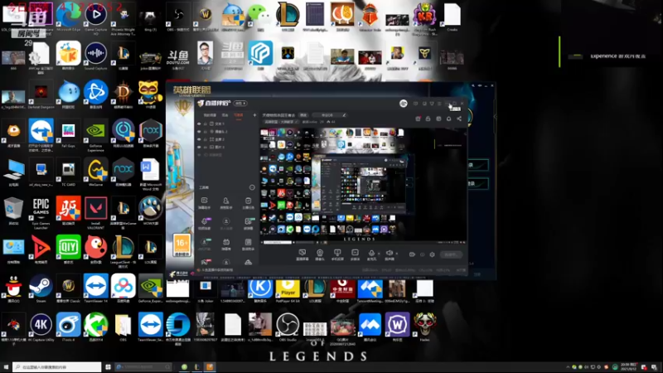Toggle visibility of fullscreen source row
The height and width of the screenshot is (373, 663).
tap(199, 139)
